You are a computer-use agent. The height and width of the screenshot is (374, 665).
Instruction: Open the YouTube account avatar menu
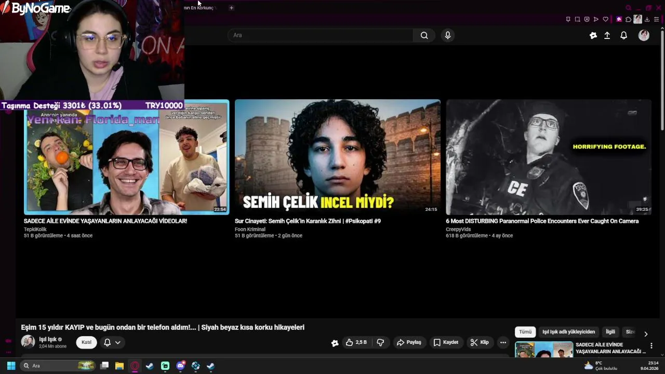point(644,35)
